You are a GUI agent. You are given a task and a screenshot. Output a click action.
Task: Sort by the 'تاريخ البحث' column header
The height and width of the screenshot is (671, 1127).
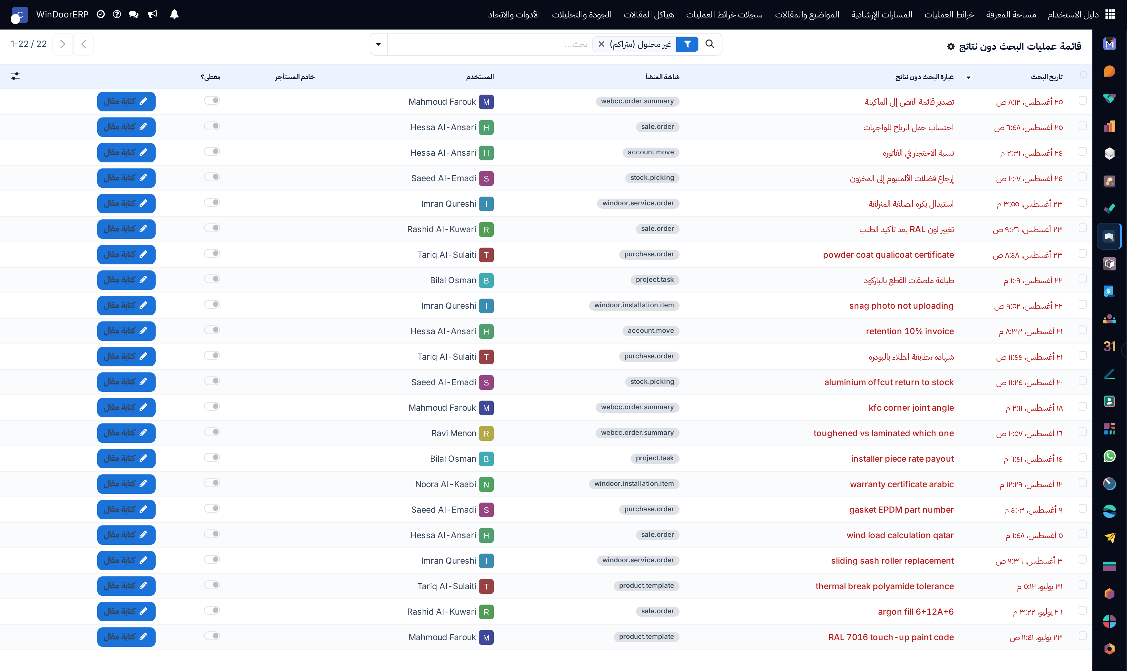1046,77
